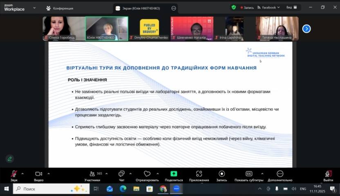Image resolution: width=340 pixels, height=196 pixels.
Task: Toggle captions with Показать субтитры
Action: (x=248, y=174)
